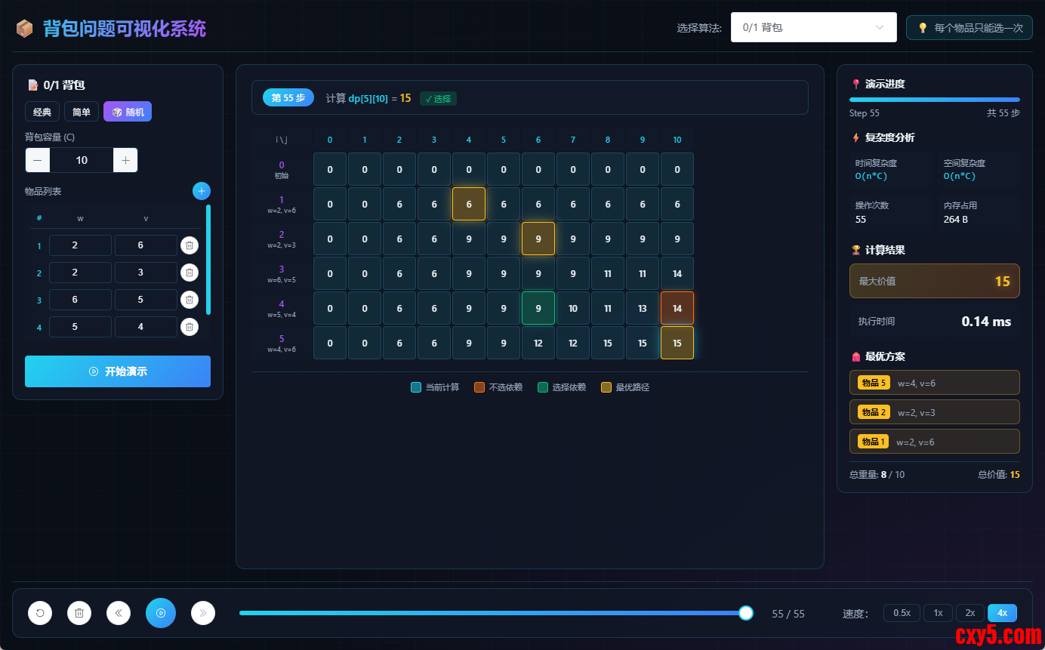This screenshot has height=650, width=1045.
Task: Select the 0.5x speed option
Action: click(902, 613)
